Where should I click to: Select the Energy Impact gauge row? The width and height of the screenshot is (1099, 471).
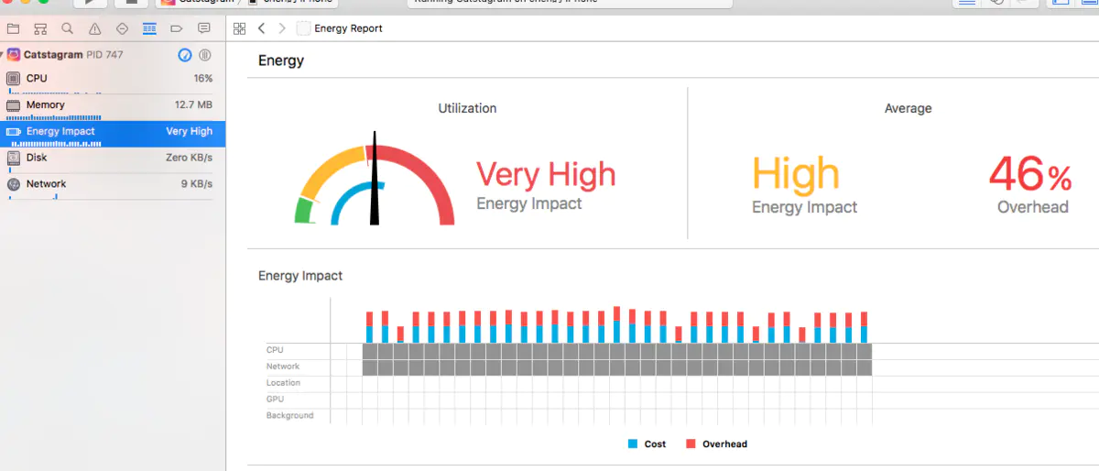click(x=113, y=134)
